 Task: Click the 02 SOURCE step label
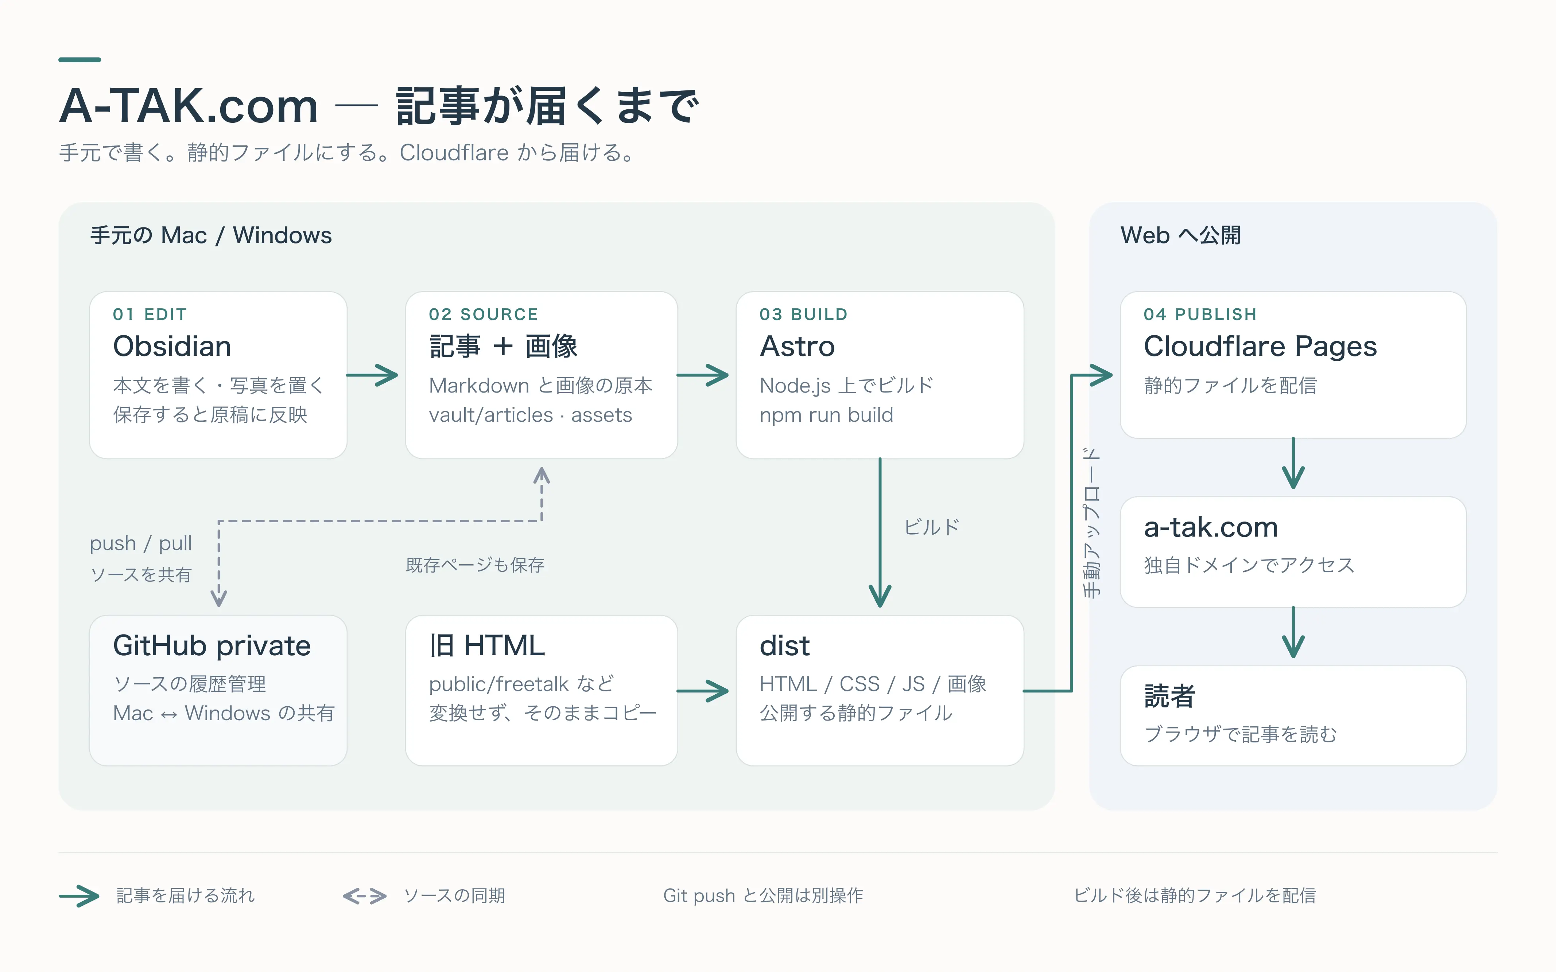click(x=483, y=315)
